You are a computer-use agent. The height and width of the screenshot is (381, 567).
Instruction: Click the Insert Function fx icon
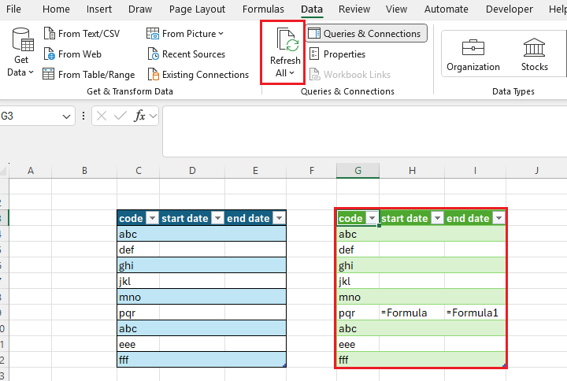(139, 116)
